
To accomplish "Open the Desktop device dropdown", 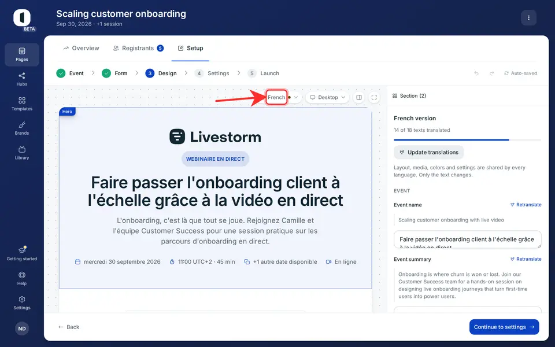I will (327, 97).
